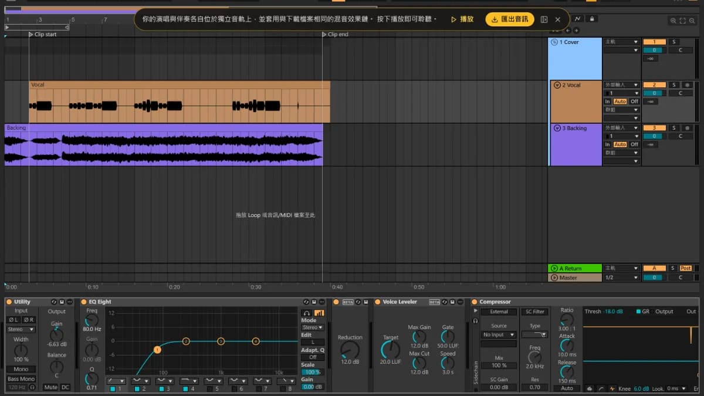
Task: Open the EQ Eight options ellipsis menu
Action: 321,302
